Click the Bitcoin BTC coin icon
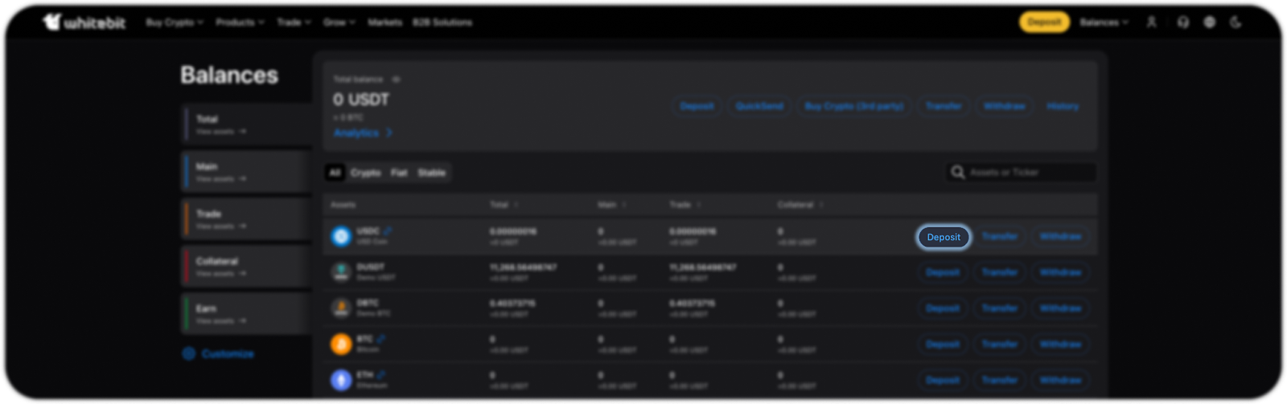1287x404 pixels. pos(341,344)
